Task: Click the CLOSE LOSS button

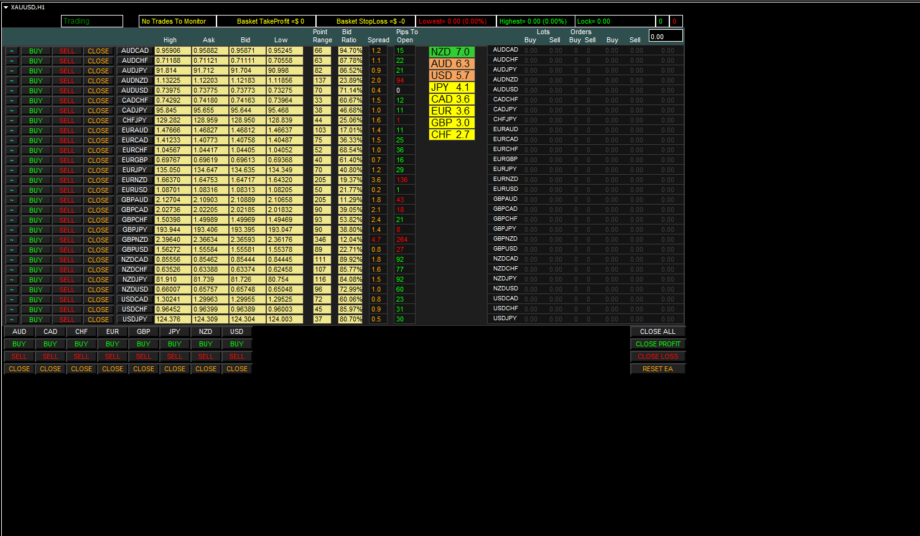Action: (657, 356)
